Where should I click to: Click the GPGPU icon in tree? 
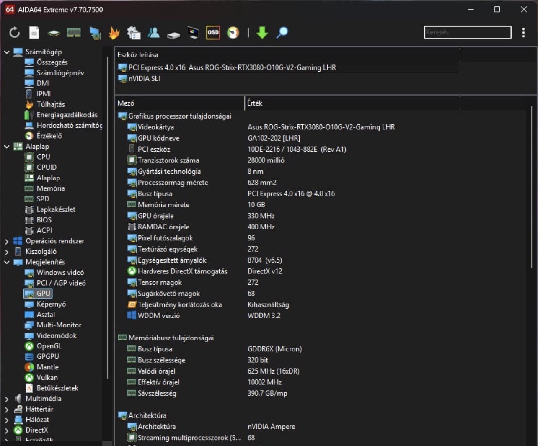tap(29, 356)
